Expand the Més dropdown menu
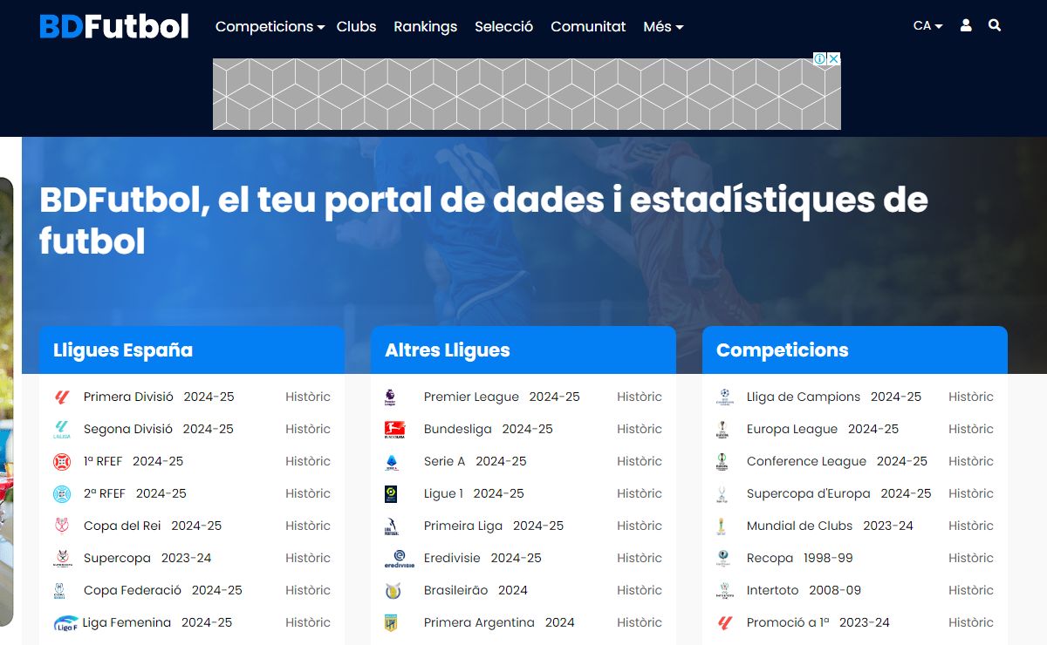Viewport: 1047px width, 645px height. point(663,26)
